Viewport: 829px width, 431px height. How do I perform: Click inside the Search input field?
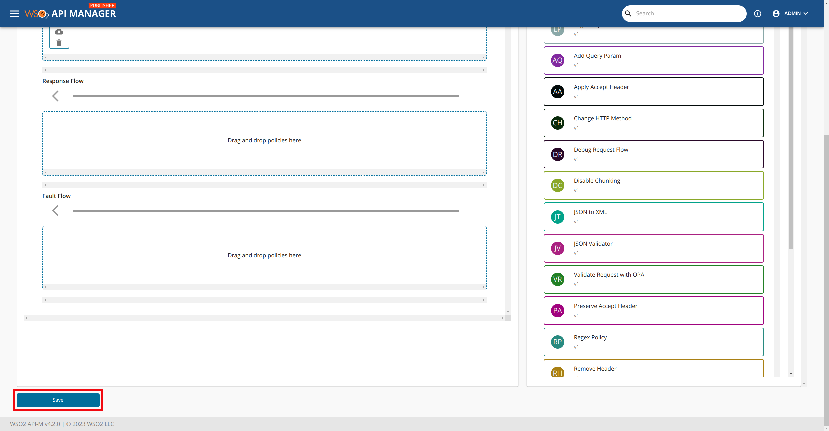(684, 13)
